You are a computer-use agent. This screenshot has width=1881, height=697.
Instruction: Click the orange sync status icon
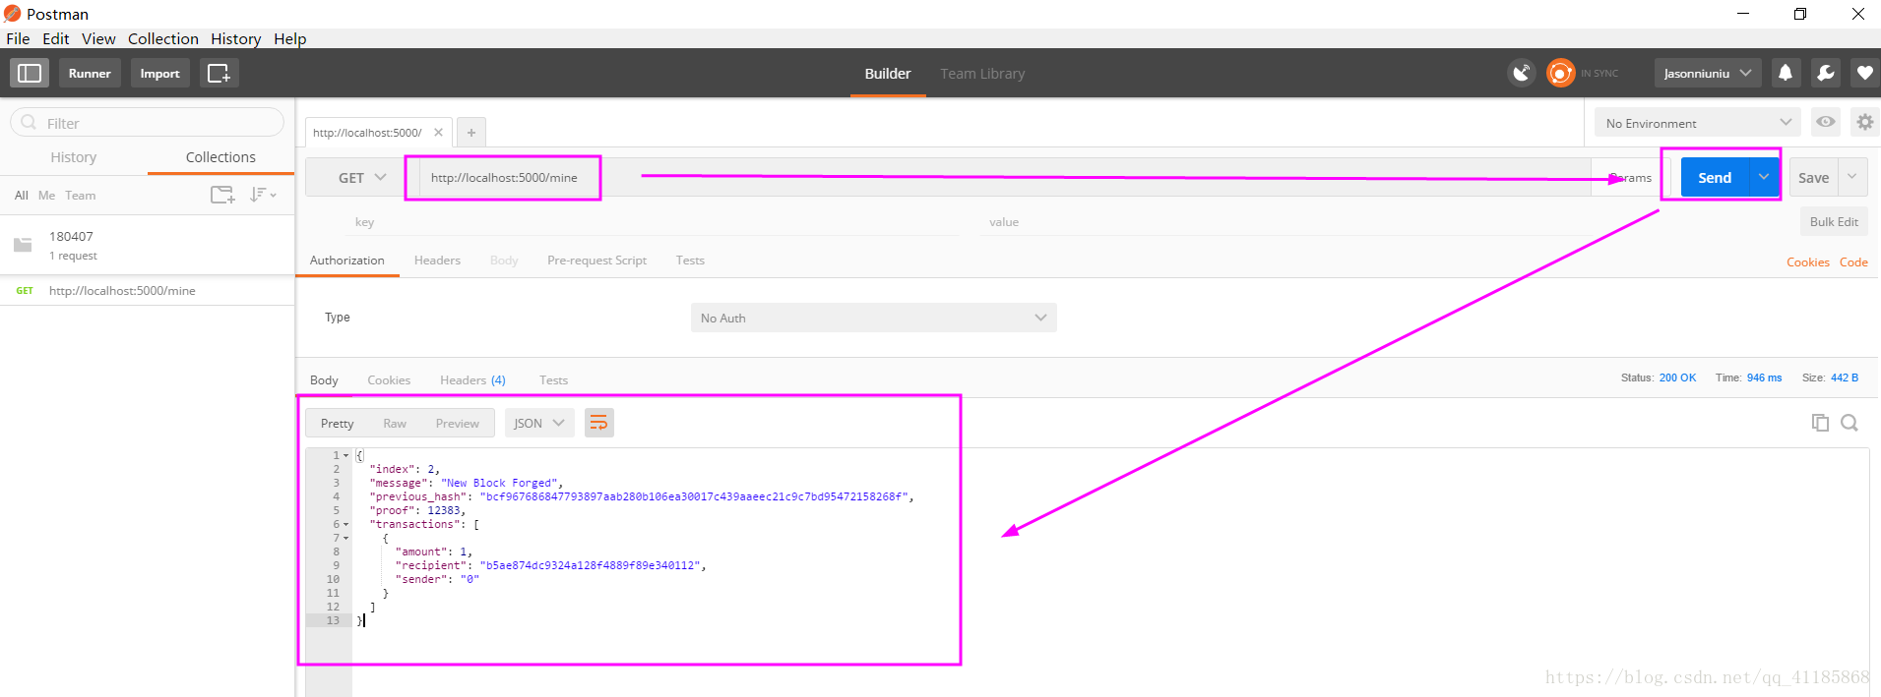(1560, 73)
